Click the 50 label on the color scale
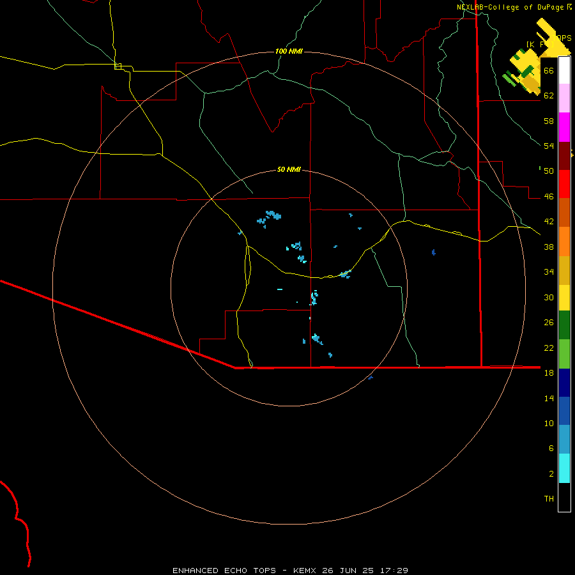575x575 pixels. coord(549,171)
